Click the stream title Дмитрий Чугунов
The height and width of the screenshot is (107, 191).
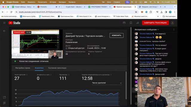tap(85, 36)
